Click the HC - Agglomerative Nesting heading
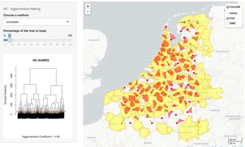Viewport: 245px width, 147px height. coord(22,9)
